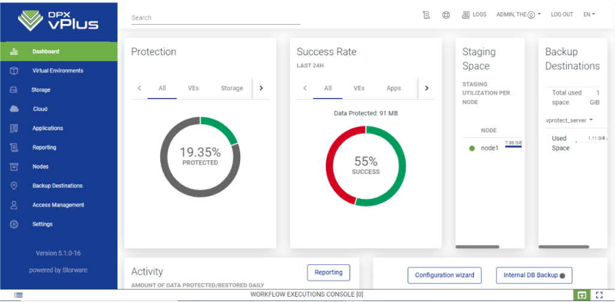The width and height of the screenshot is (615, 302).
Task: Open the EN language dropdown
Action: 589,14
